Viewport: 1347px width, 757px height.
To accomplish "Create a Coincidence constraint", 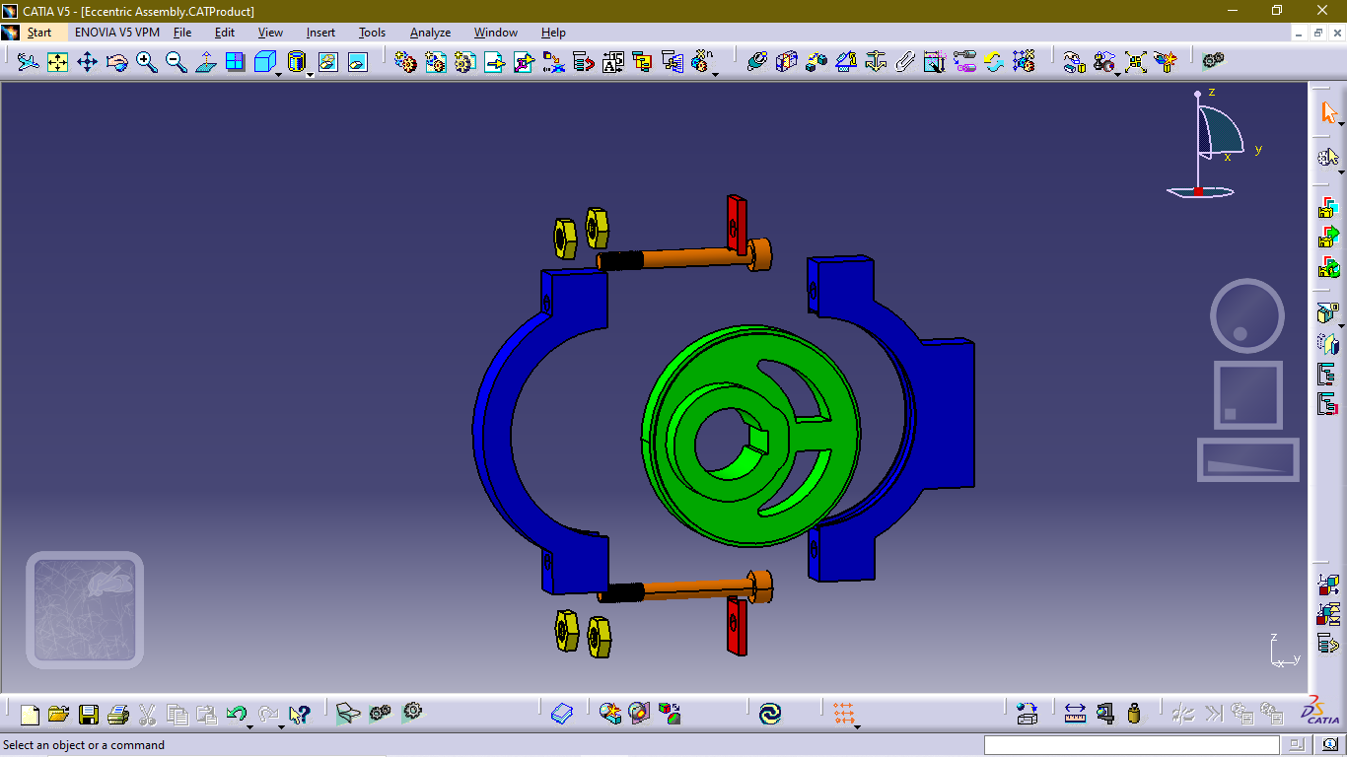I will coord(756,62).
